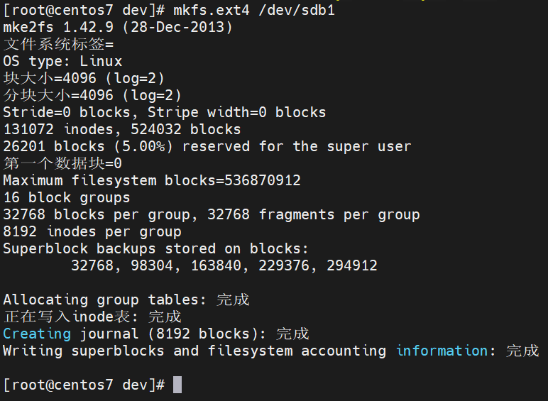The image size is (548, 401).
Task: Click the mke2fs 1.42.9 version line
Action: 118,27
